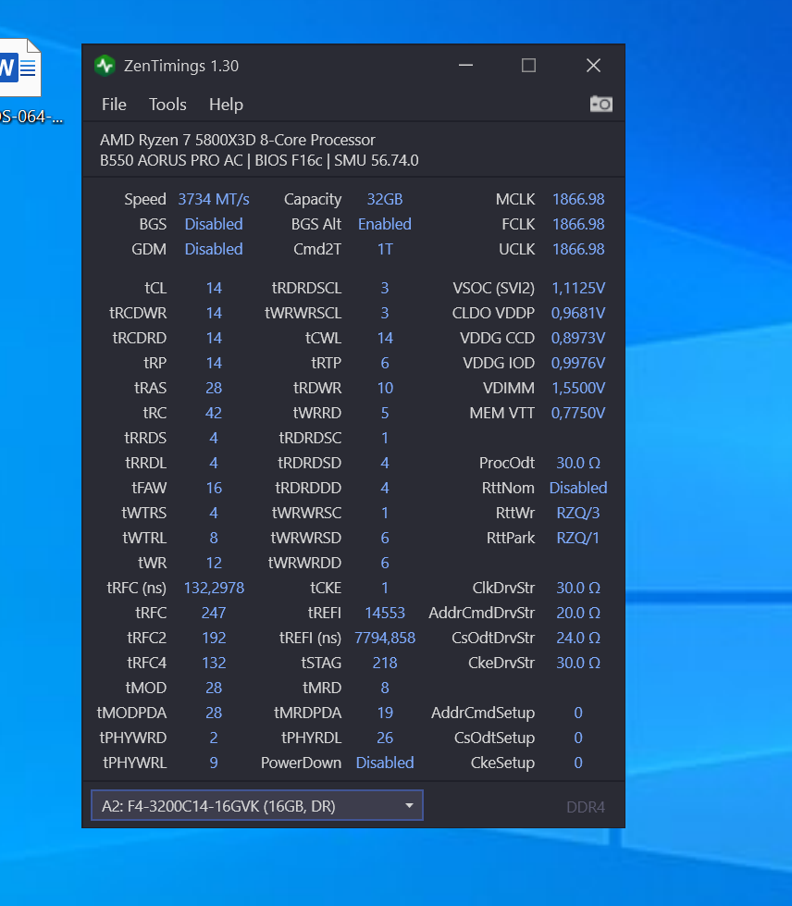Click the UCLK value 1866.98
Image resolution: width=792 pixels, height=906 pixels.
pos(578,249)
